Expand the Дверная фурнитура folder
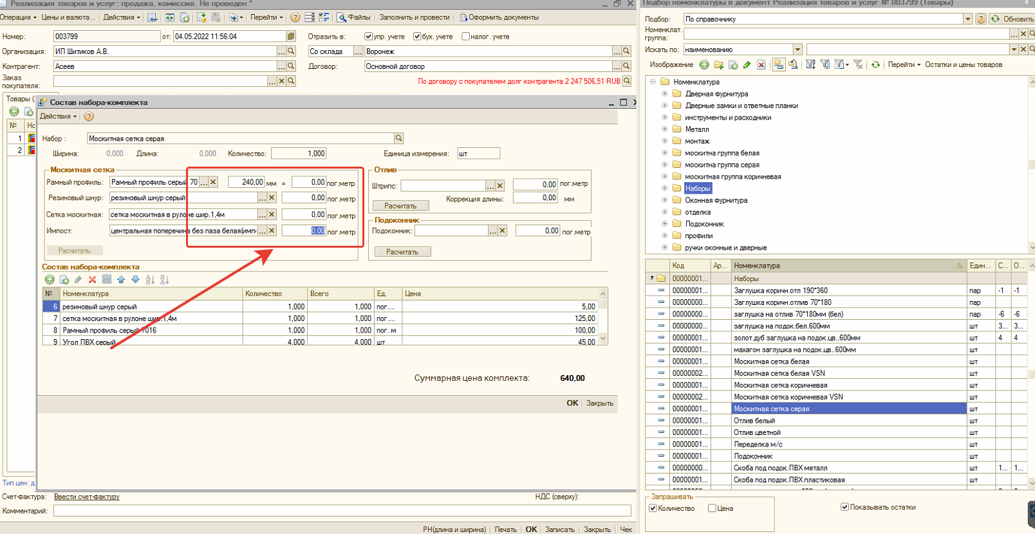Image resolution: width=1035 pixels, height=534 pixels. tap(664, 94)
